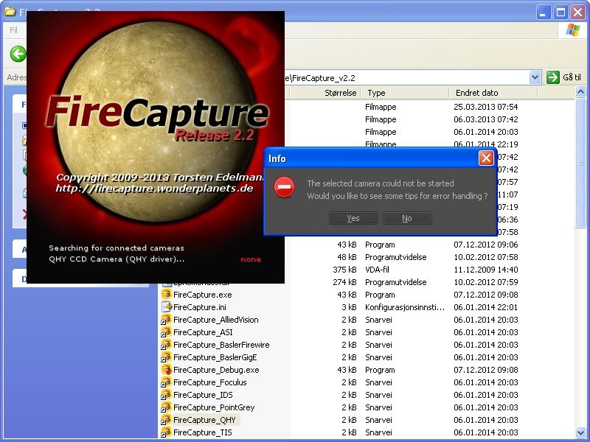
Task: Click the date 07.12.2012 09:06
Action: click(486, 245)
